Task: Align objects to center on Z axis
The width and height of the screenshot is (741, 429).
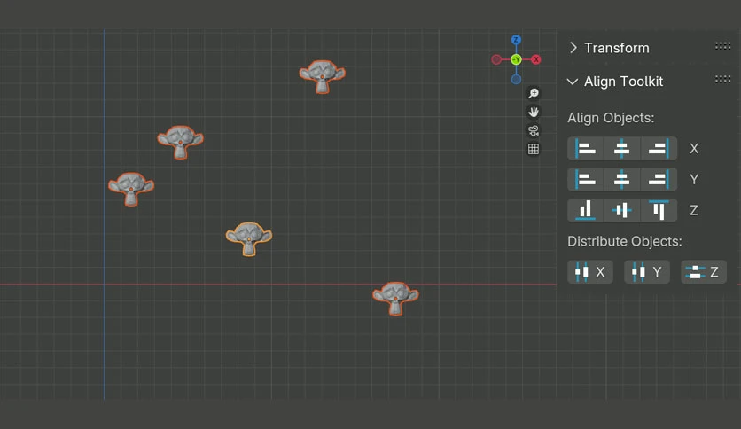Action: 622,210
